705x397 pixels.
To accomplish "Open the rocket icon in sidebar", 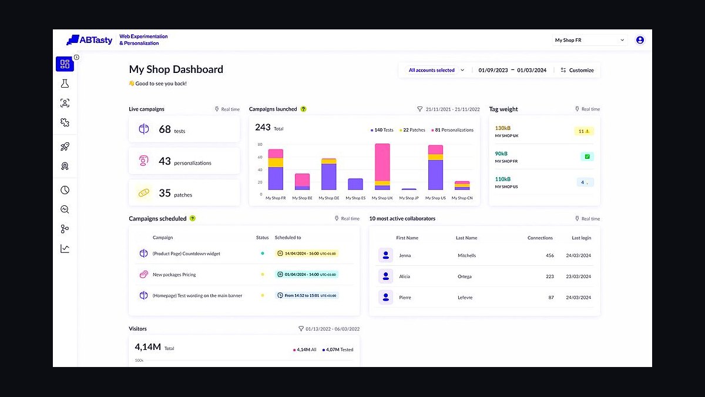I will pyautogui.click(x=65, y=146).
